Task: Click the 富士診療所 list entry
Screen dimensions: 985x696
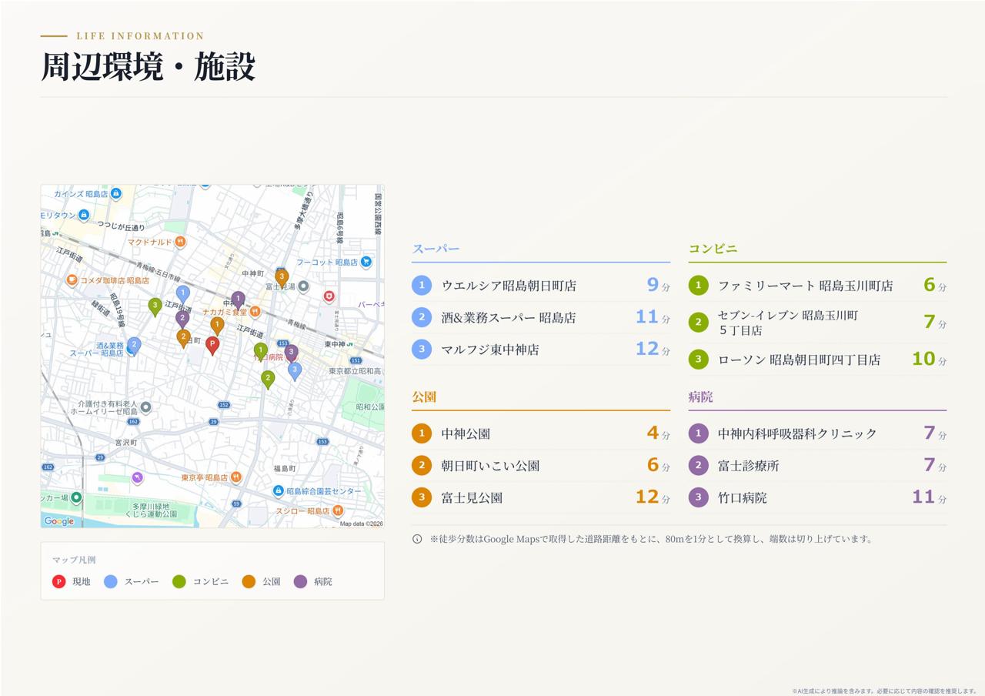Action: 817,466
